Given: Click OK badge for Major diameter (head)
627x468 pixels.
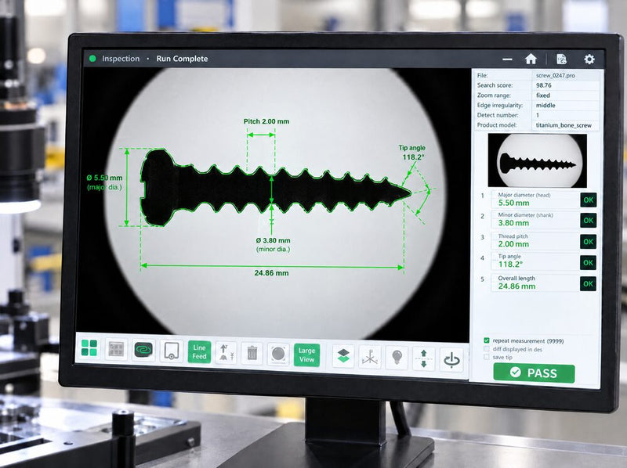Looking at the screenshot, I should coord(589,200).
